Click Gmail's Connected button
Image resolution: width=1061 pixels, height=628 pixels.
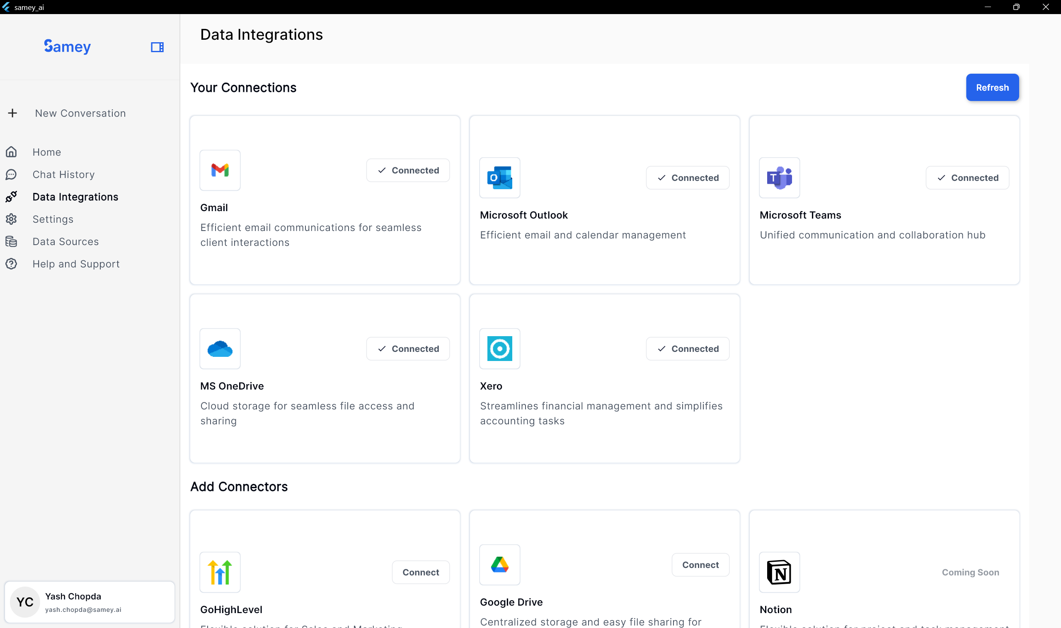point(408,170)
